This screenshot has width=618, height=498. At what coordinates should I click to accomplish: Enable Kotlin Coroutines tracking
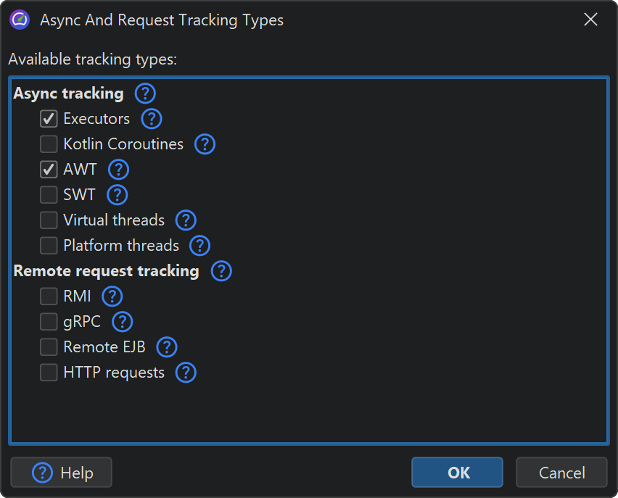tap(49, 144)
